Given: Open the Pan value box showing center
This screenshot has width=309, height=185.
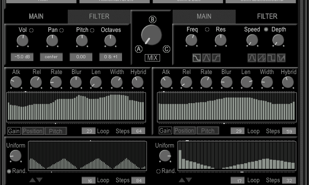Looking at the screenshot, I should [51, 57].
